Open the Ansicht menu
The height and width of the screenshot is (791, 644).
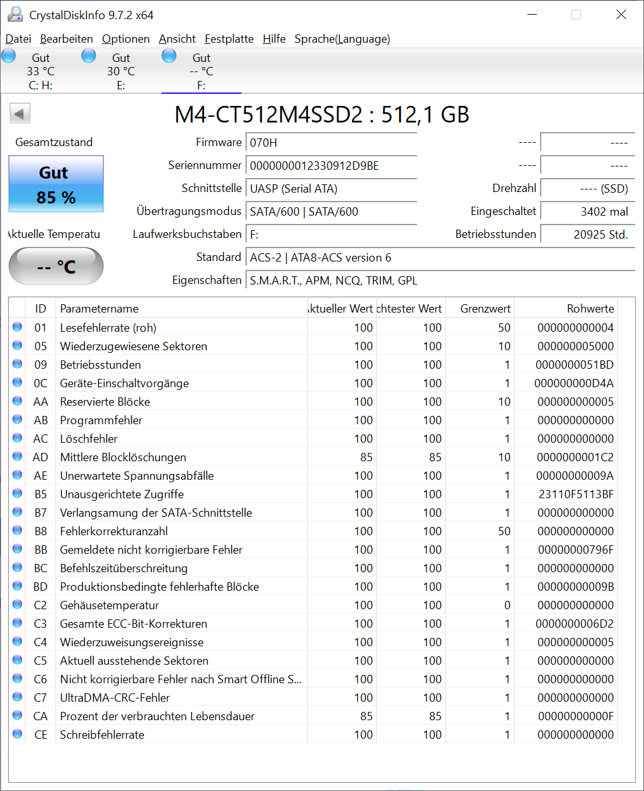coord(177,39)
